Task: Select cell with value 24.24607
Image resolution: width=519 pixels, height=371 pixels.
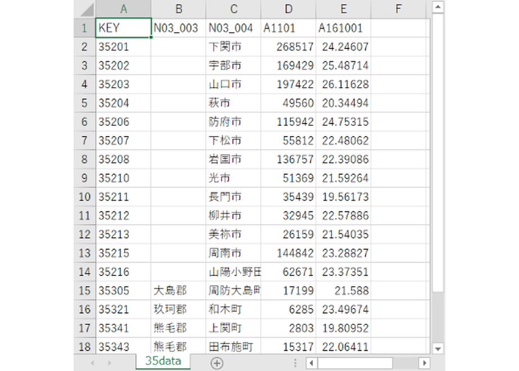Action: coord(343,47)
